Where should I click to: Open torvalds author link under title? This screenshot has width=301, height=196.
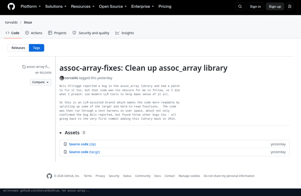click(x=71, y=78)
